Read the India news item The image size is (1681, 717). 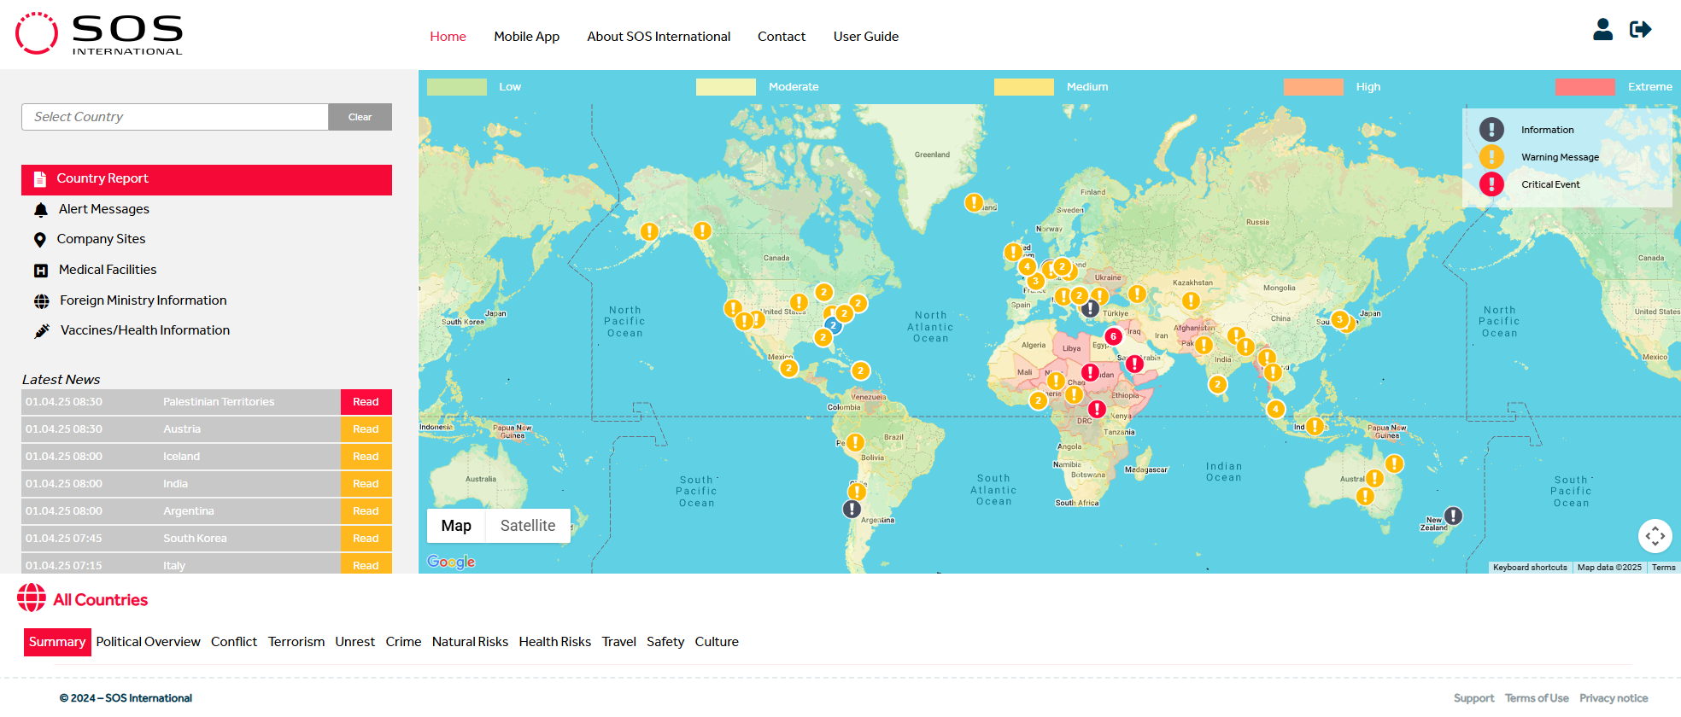point(366,484)
